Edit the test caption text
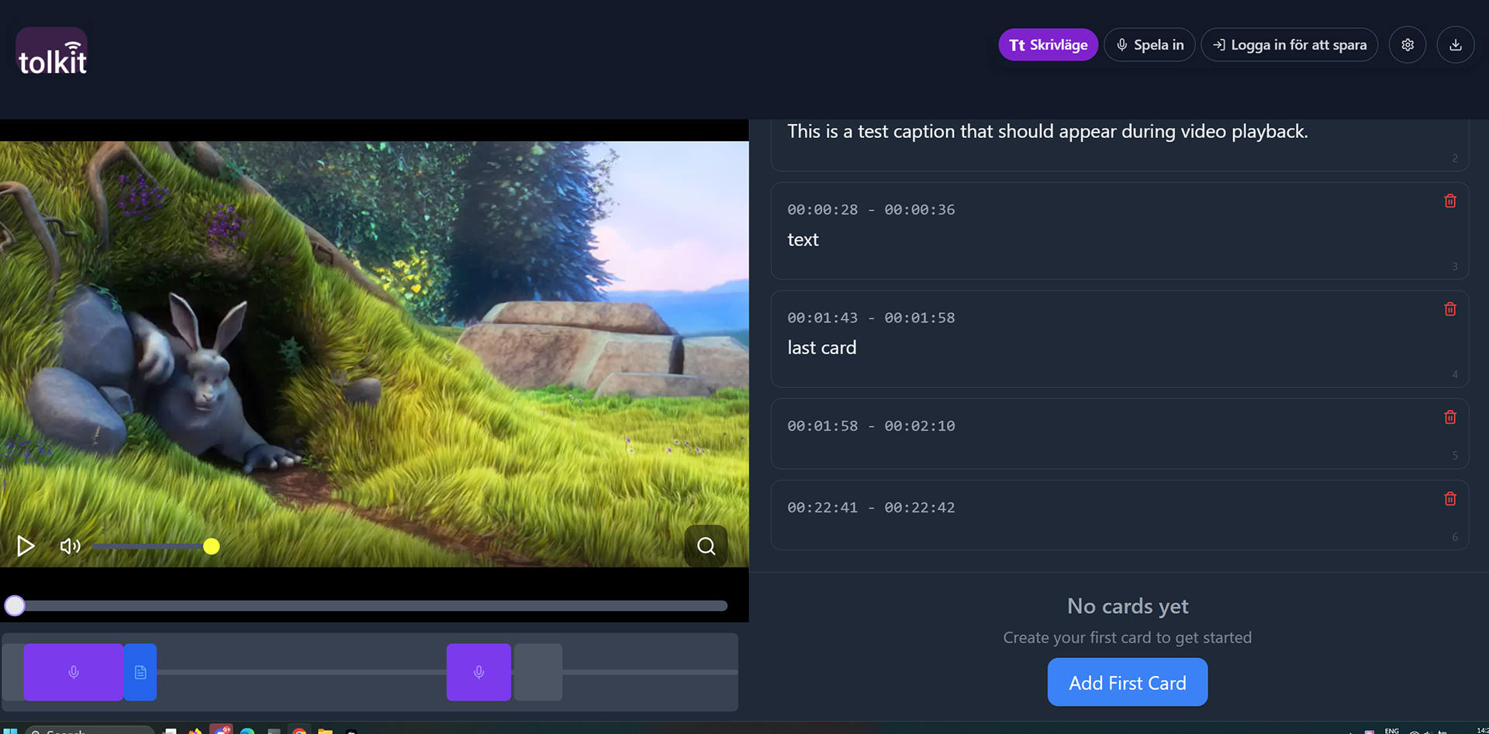The height and width of the screenshot is (734, 1489). point(1047,131)
